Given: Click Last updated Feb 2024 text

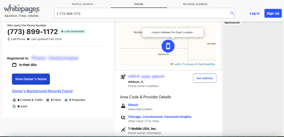Looking at the screenshot, I should 46,39.
